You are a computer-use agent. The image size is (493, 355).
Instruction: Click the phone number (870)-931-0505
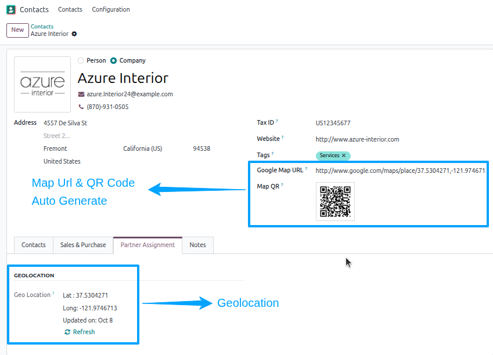pos(107,107)
